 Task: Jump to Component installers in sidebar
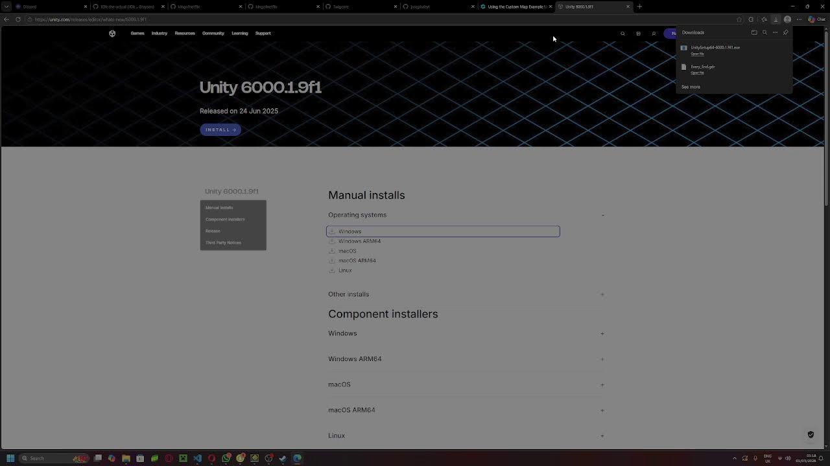[225, 219]
